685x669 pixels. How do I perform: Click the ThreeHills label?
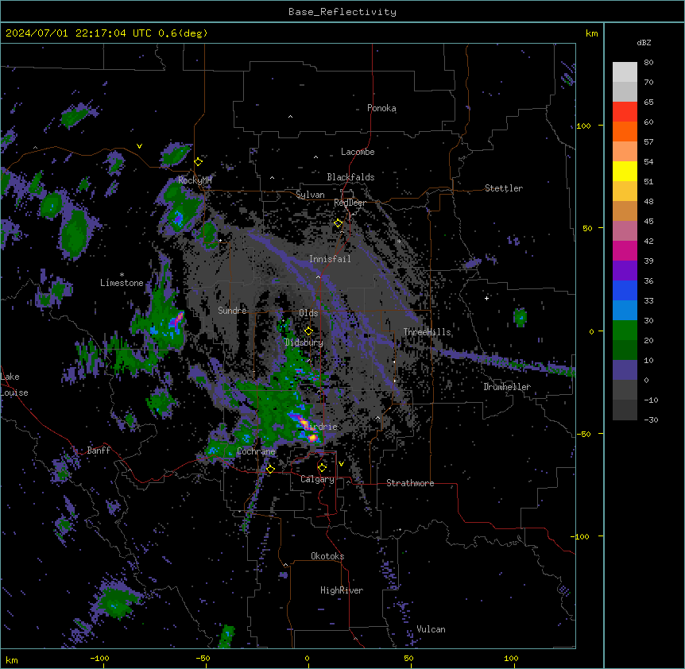click(x=427, y=332)
